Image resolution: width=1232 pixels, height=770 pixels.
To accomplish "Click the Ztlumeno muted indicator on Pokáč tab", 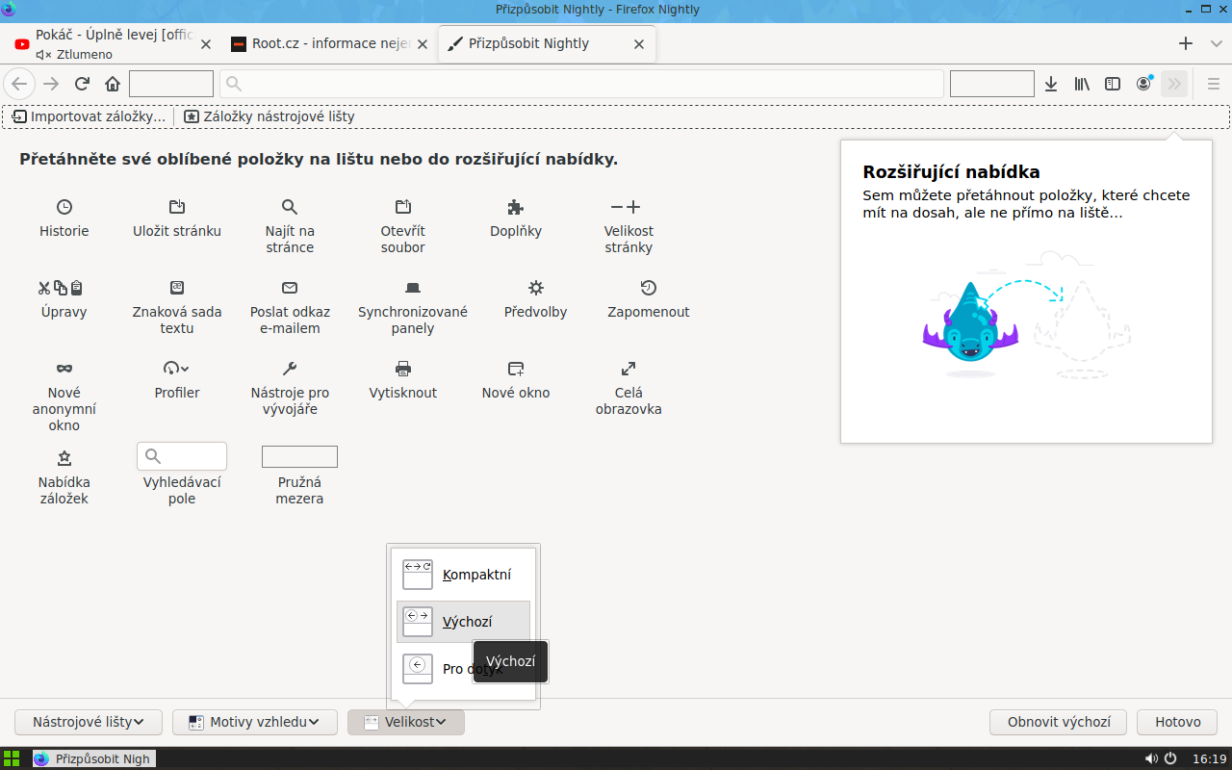I will [75, 55].
